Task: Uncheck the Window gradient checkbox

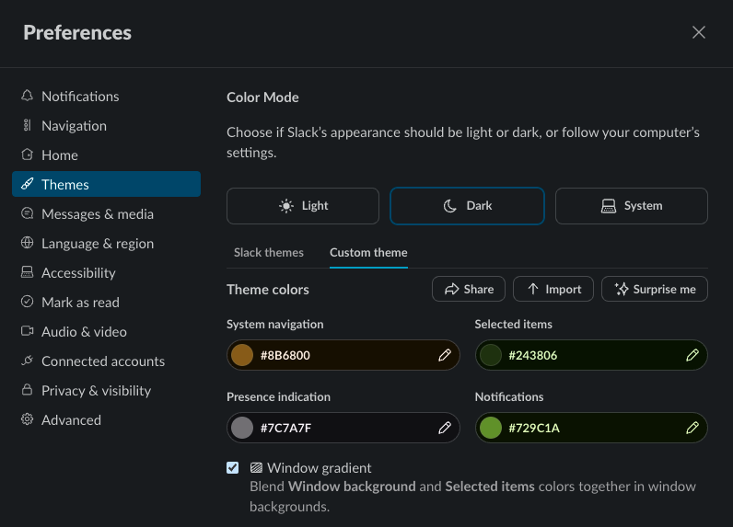Action: (x=232, y=468)
